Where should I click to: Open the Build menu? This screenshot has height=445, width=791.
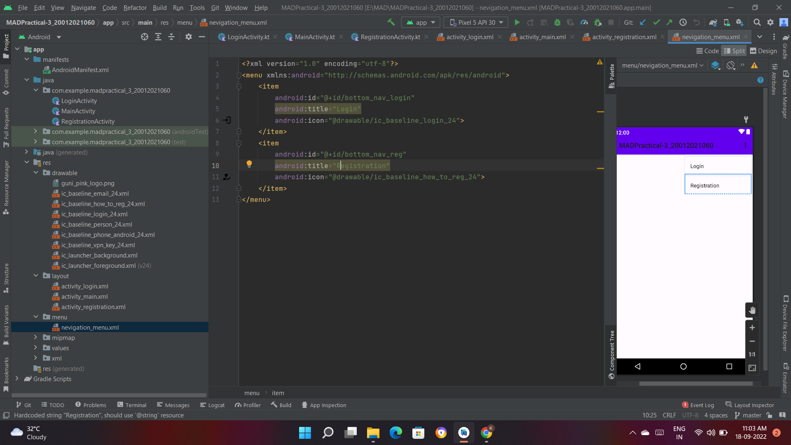point(159,7)
